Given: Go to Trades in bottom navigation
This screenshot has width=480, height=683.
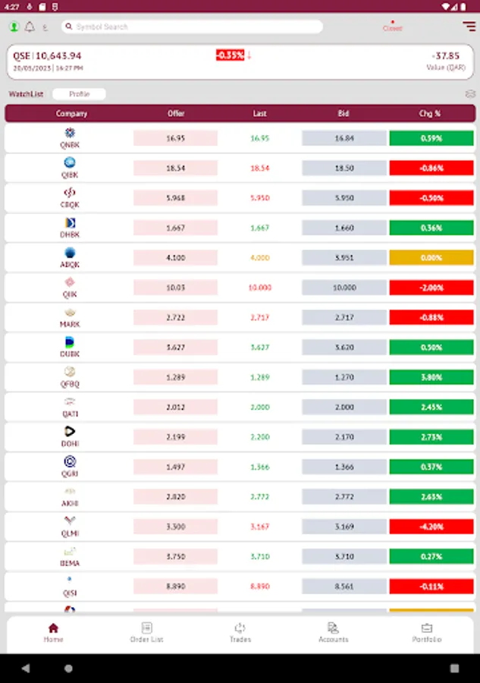Looking at the screenshot, I should tap(240, 632).
